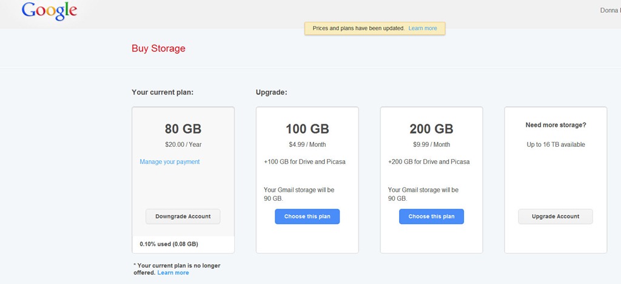Click the Buy Storage page title
This screenshot has height=284, width=621.
click(x=158, y=49)
